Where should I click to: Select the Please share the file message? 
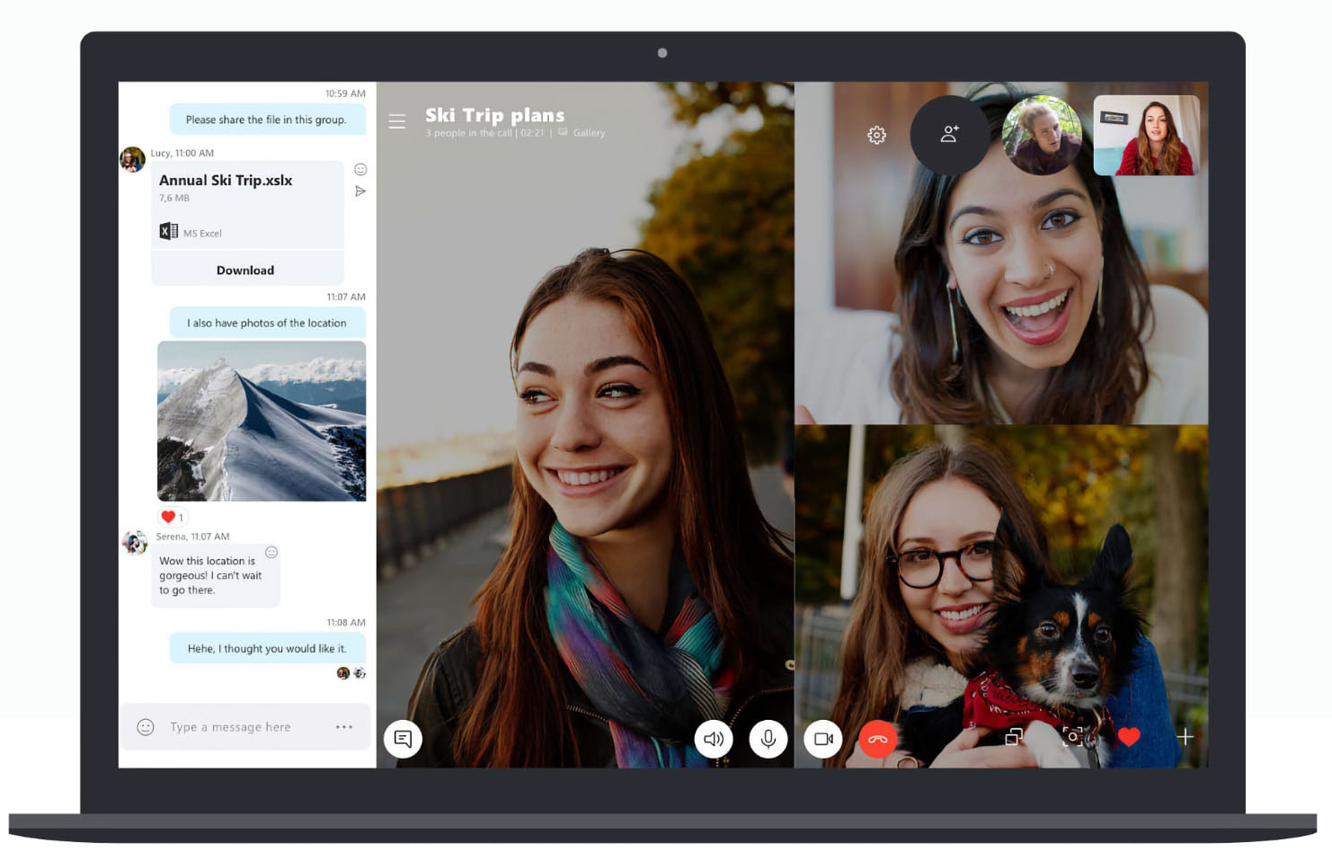[267, 120]
